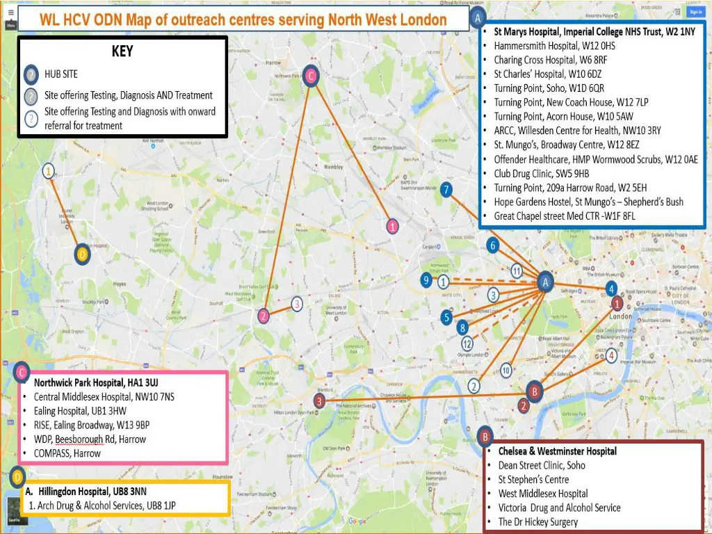Screen dimensions: 712x534
Task: Click 'COMPASS, Harrow'
Action: (x=67, y=453)
